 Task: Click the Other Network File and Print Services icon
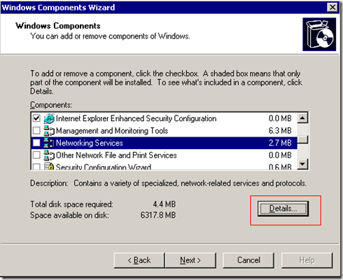point(49,155)
